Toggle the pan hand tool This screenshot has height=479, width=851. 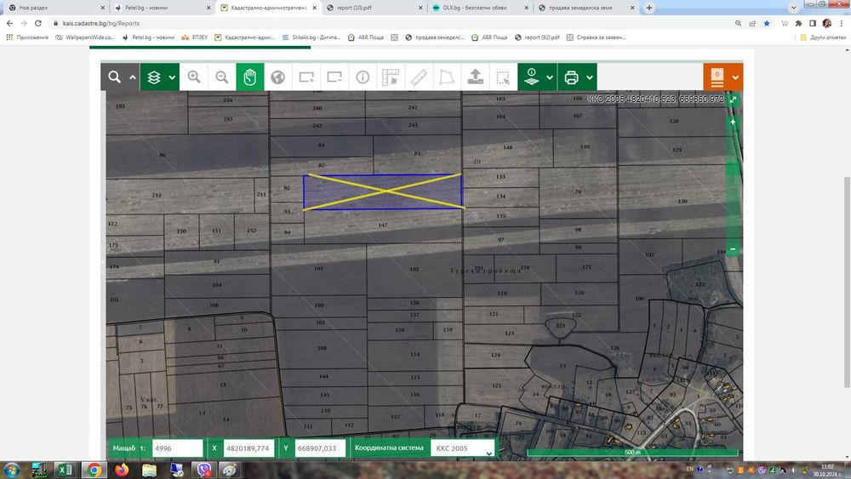point(249,77)
